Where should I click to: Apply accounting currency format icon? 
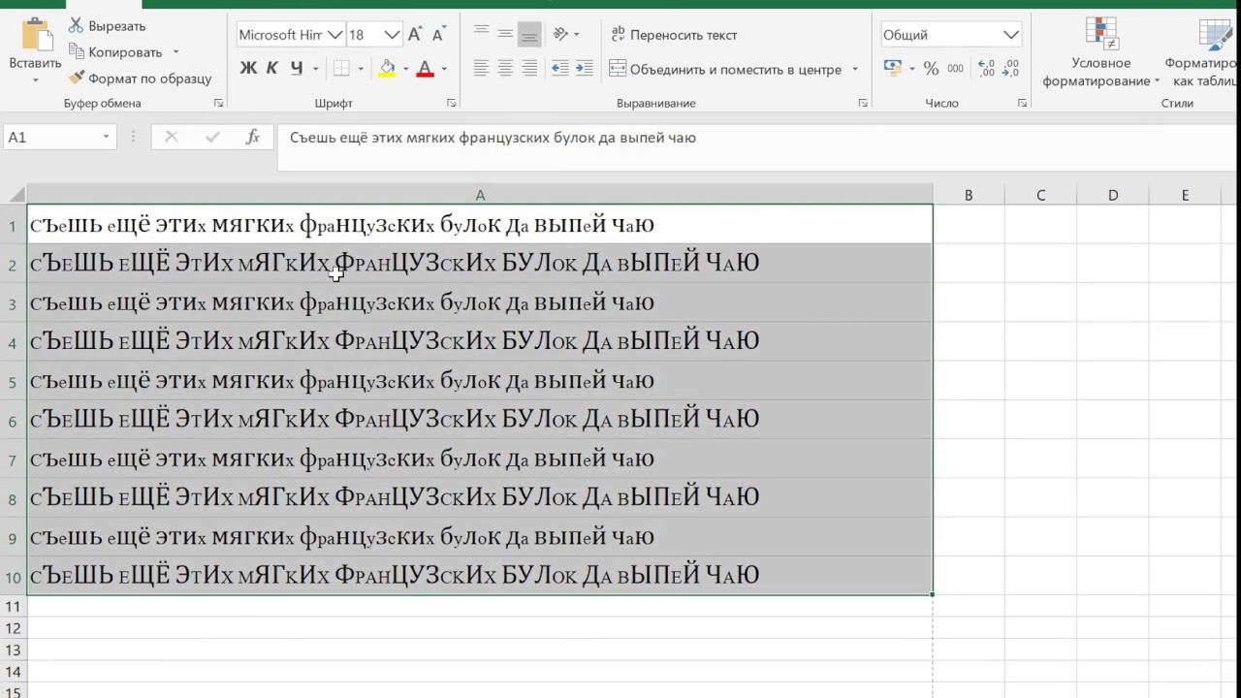[x=893, y=68]
